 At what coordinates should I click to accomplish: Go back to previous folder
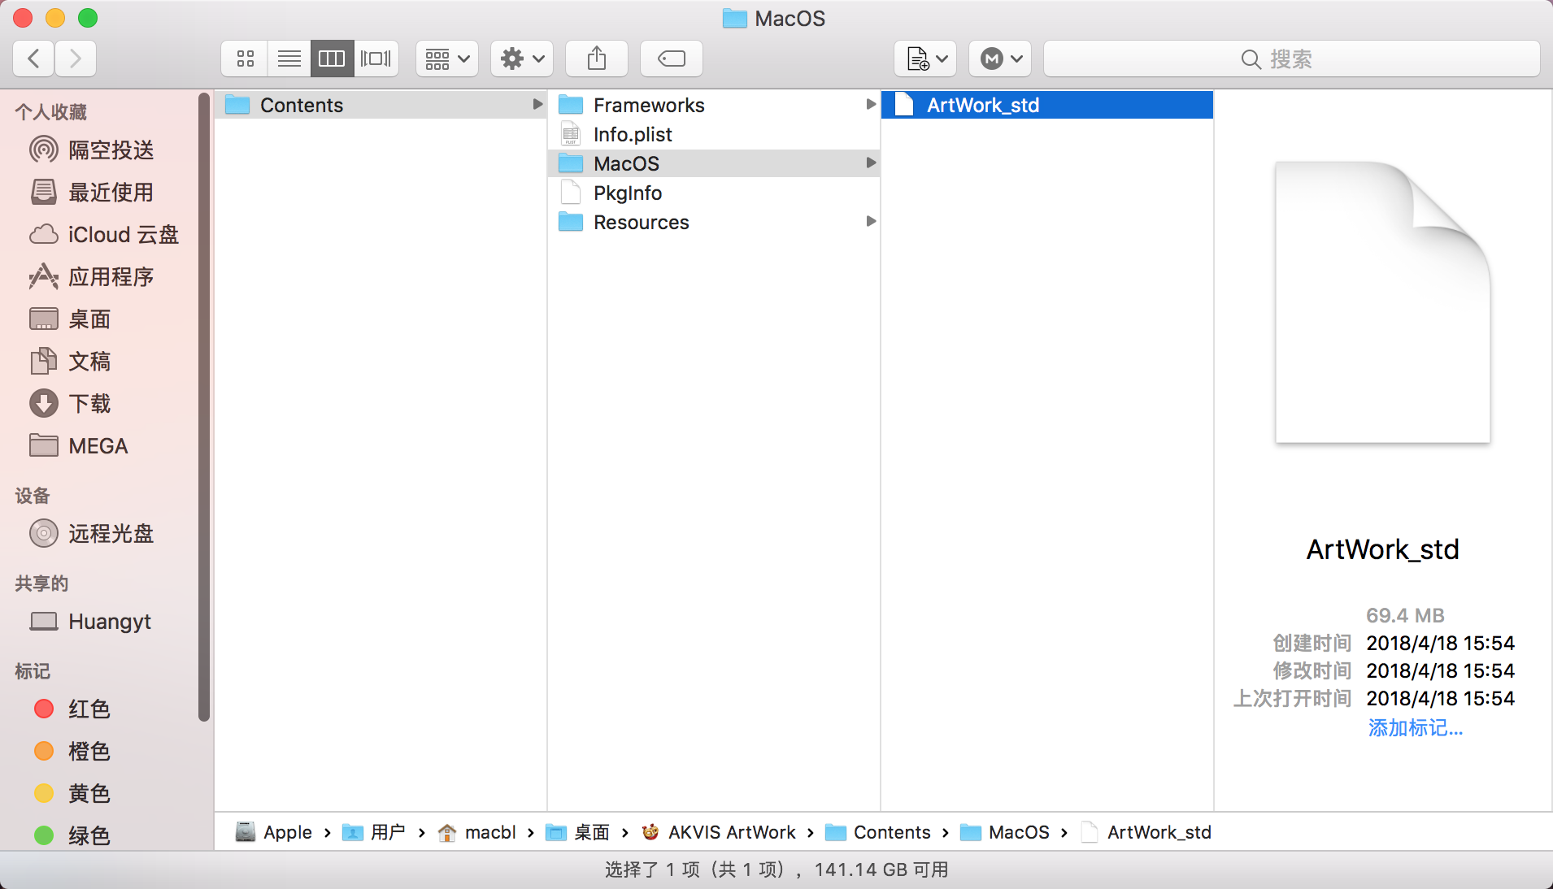coord(34,59)
